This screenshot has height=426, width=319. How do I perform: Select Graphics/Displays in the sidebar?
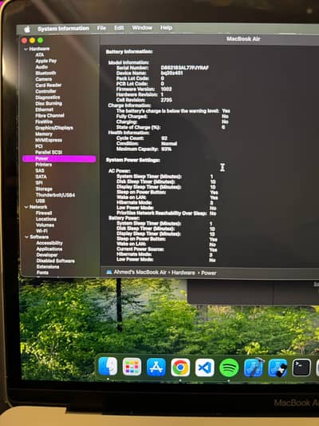54,128
